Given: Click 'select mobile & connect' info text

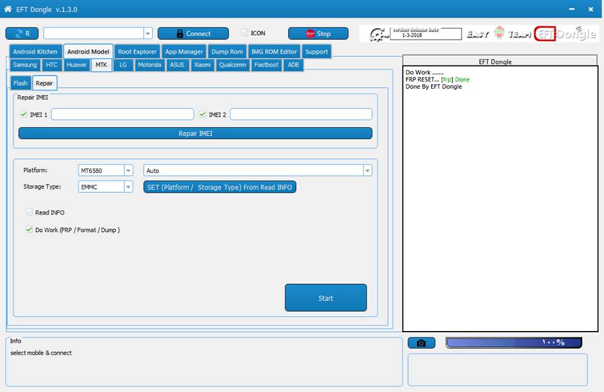Looking at the screenshot, I should [x=41, y=353].
